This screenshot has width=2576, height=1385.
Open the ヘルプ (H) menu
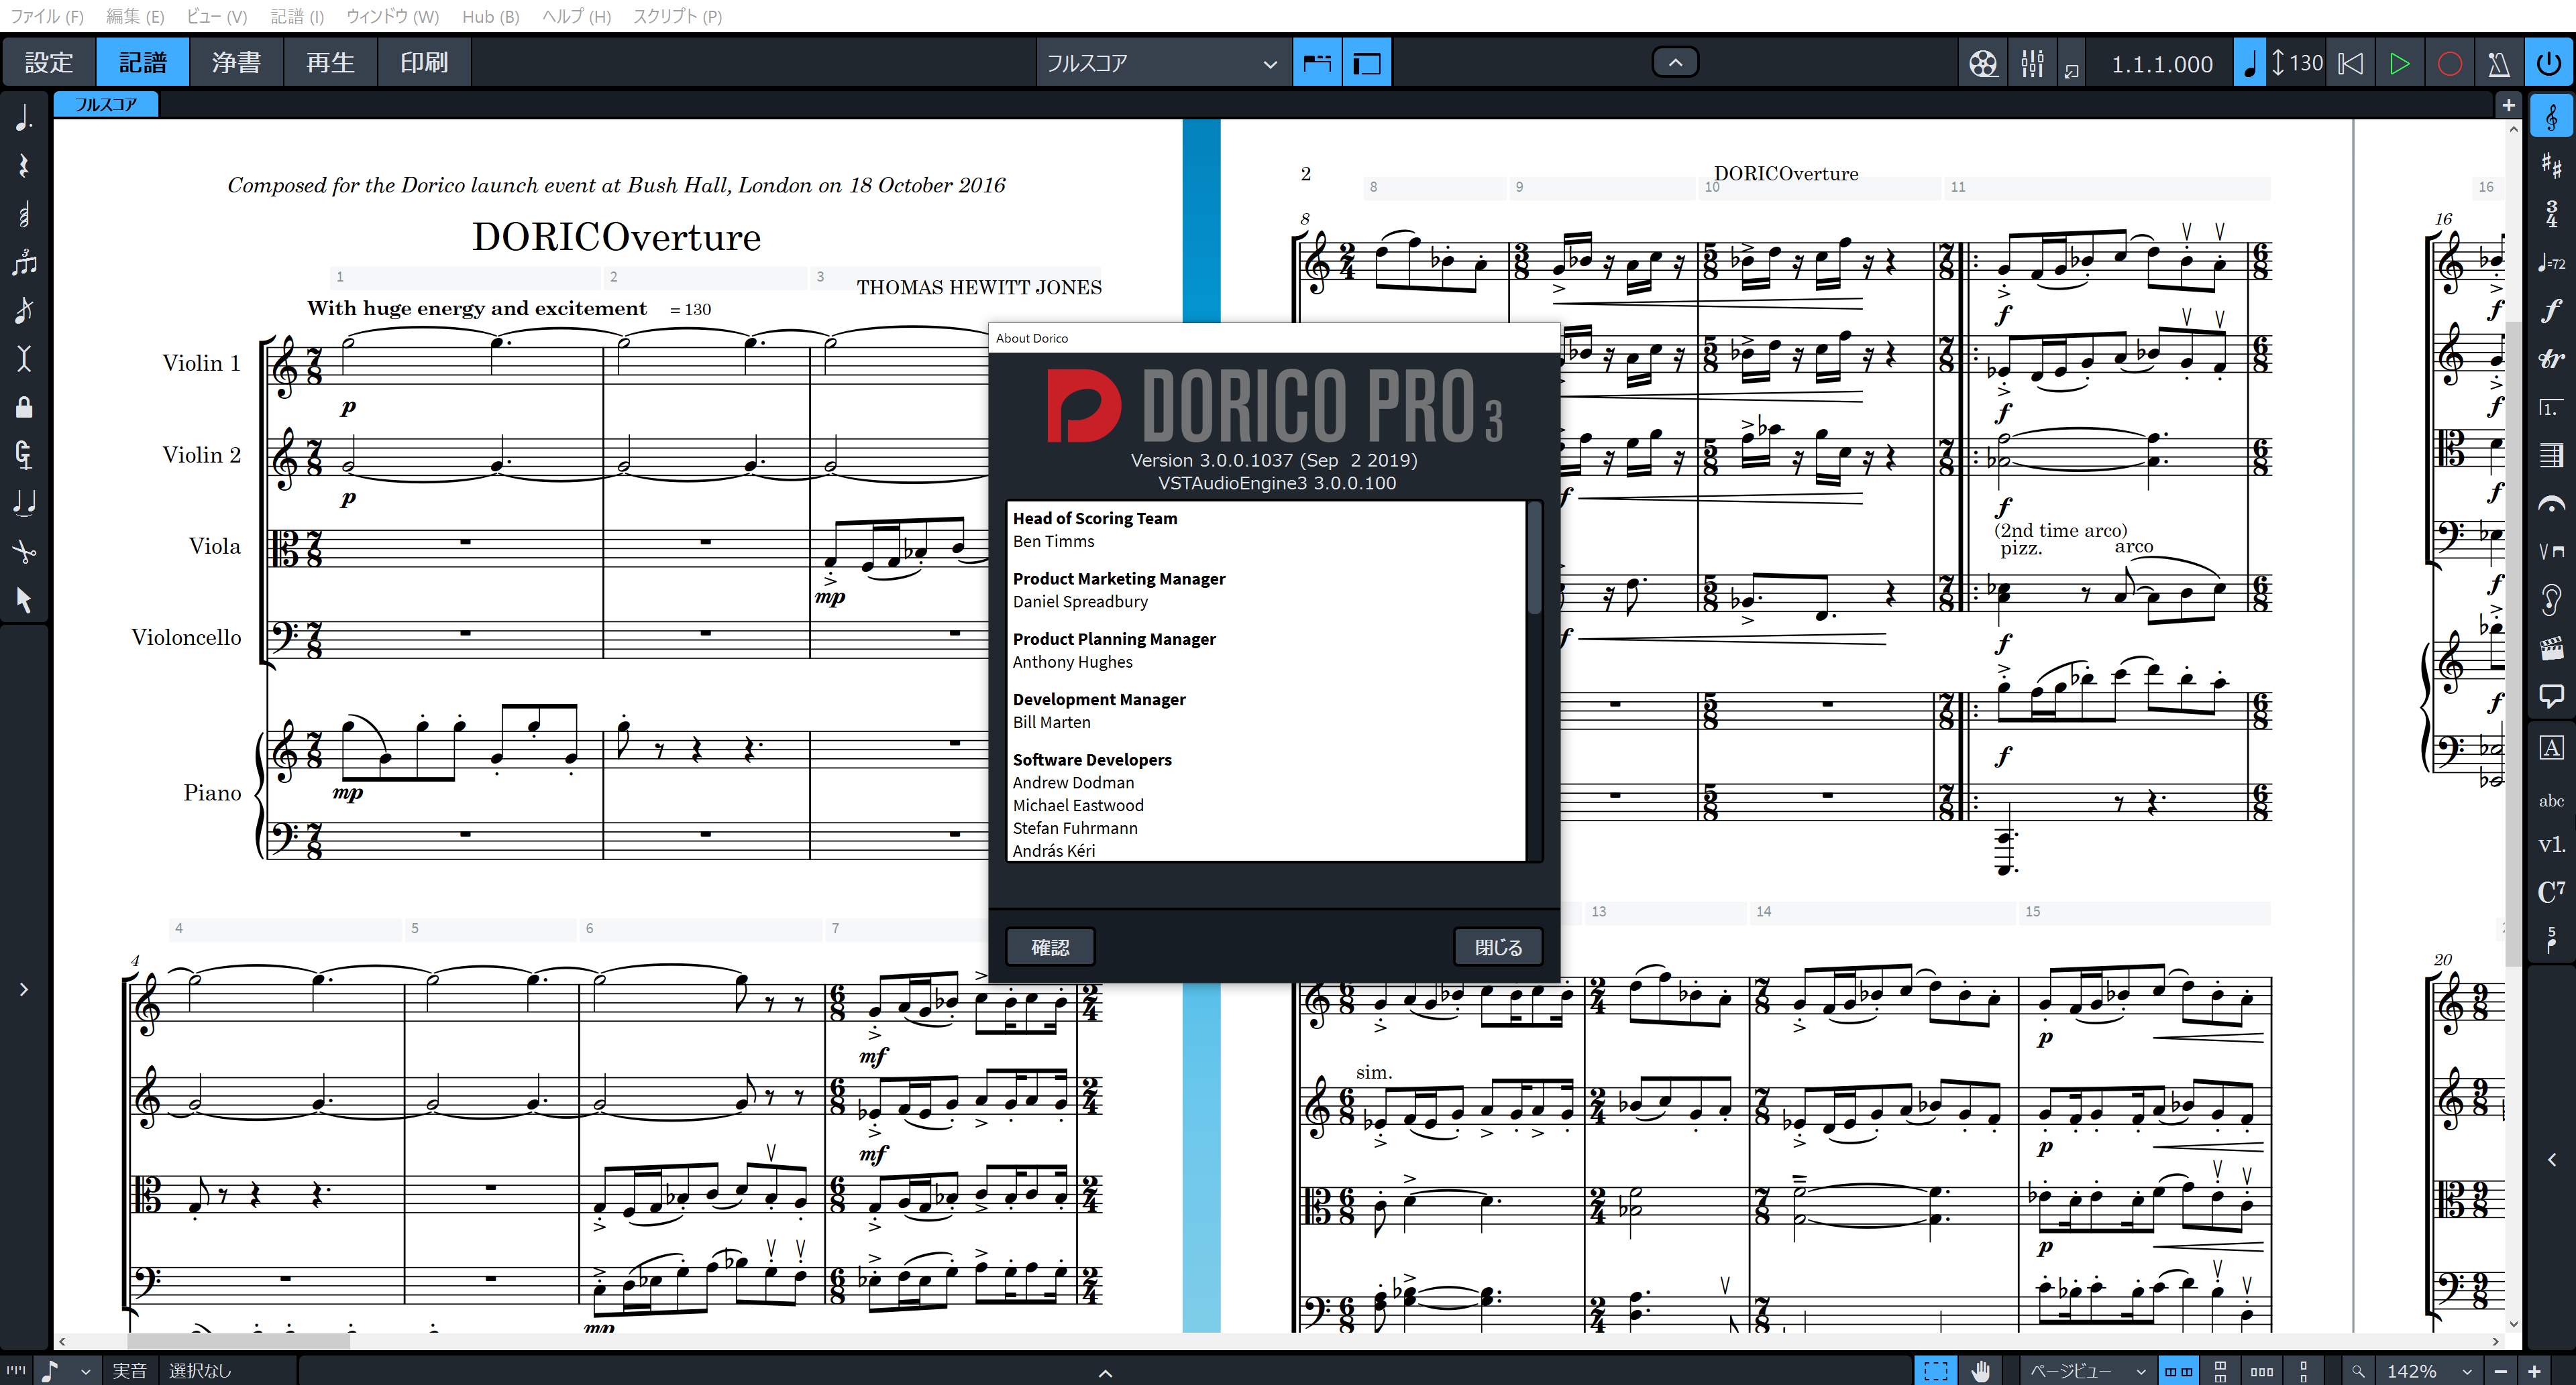576,16
